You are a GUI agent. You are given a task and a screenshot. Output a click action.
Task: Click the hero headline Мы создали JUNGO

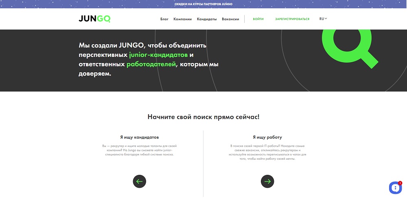pyautogui.click(x=149, y=60)
